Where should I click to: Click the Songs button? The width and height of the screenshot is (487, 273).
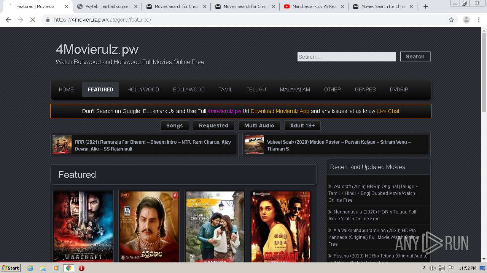click(x=175, y=126)
